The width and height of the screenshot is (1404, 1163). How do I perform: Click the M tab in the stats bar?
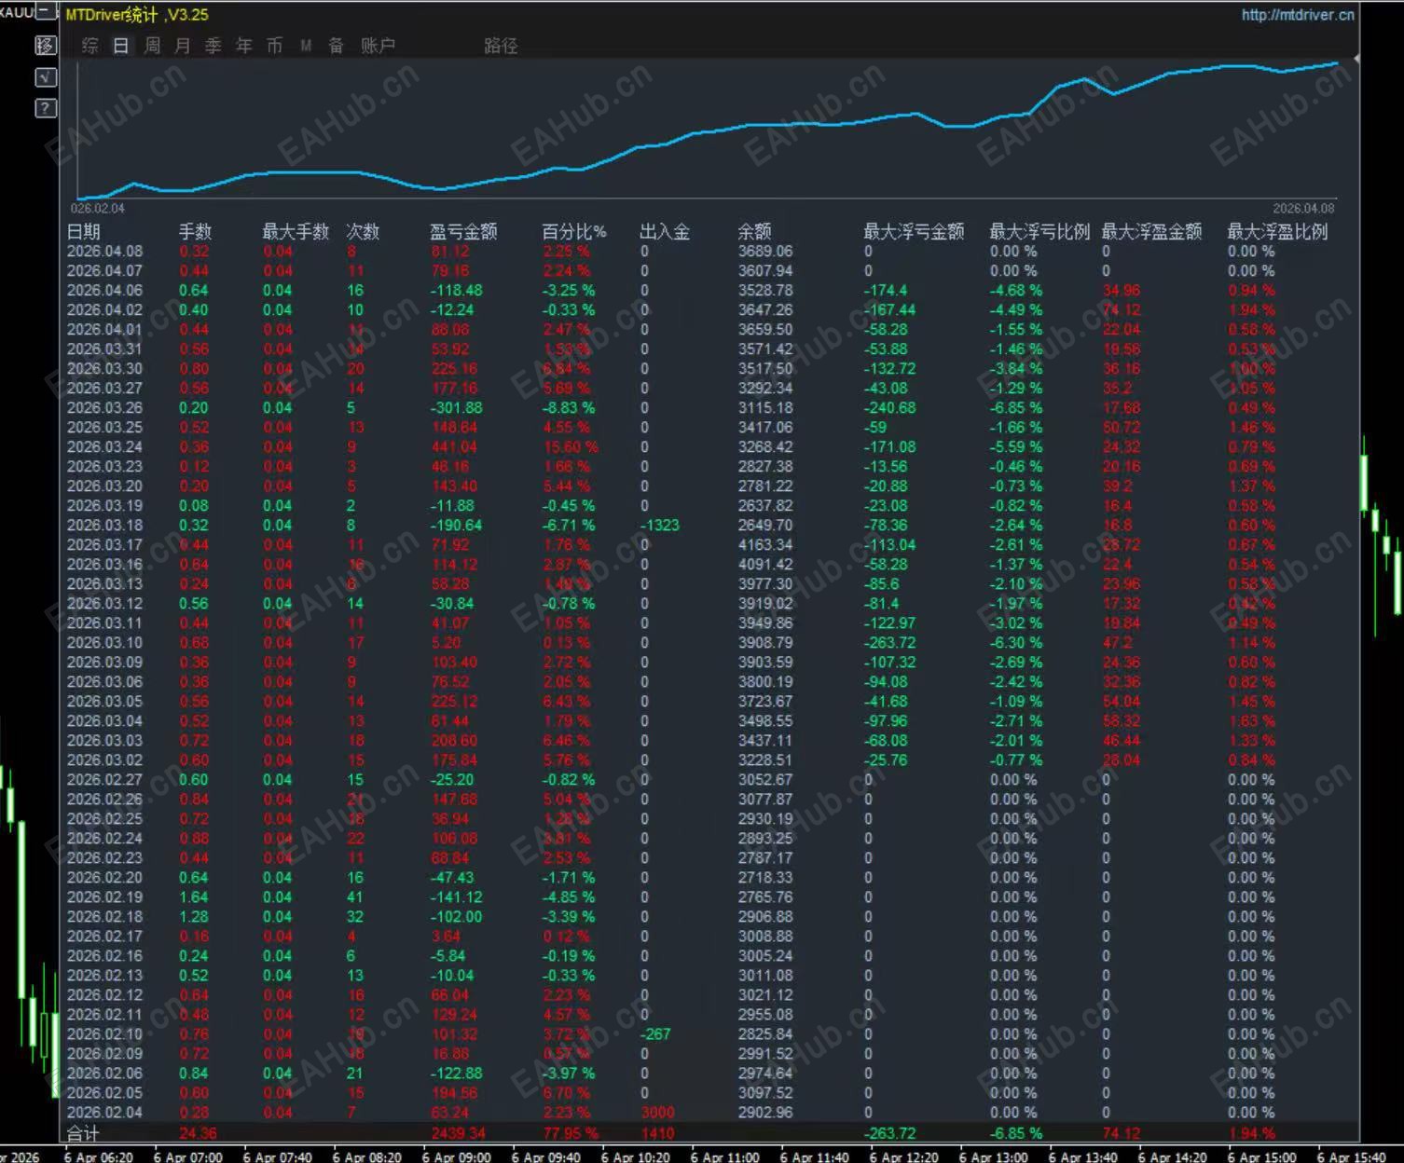[x=306, y=46]
